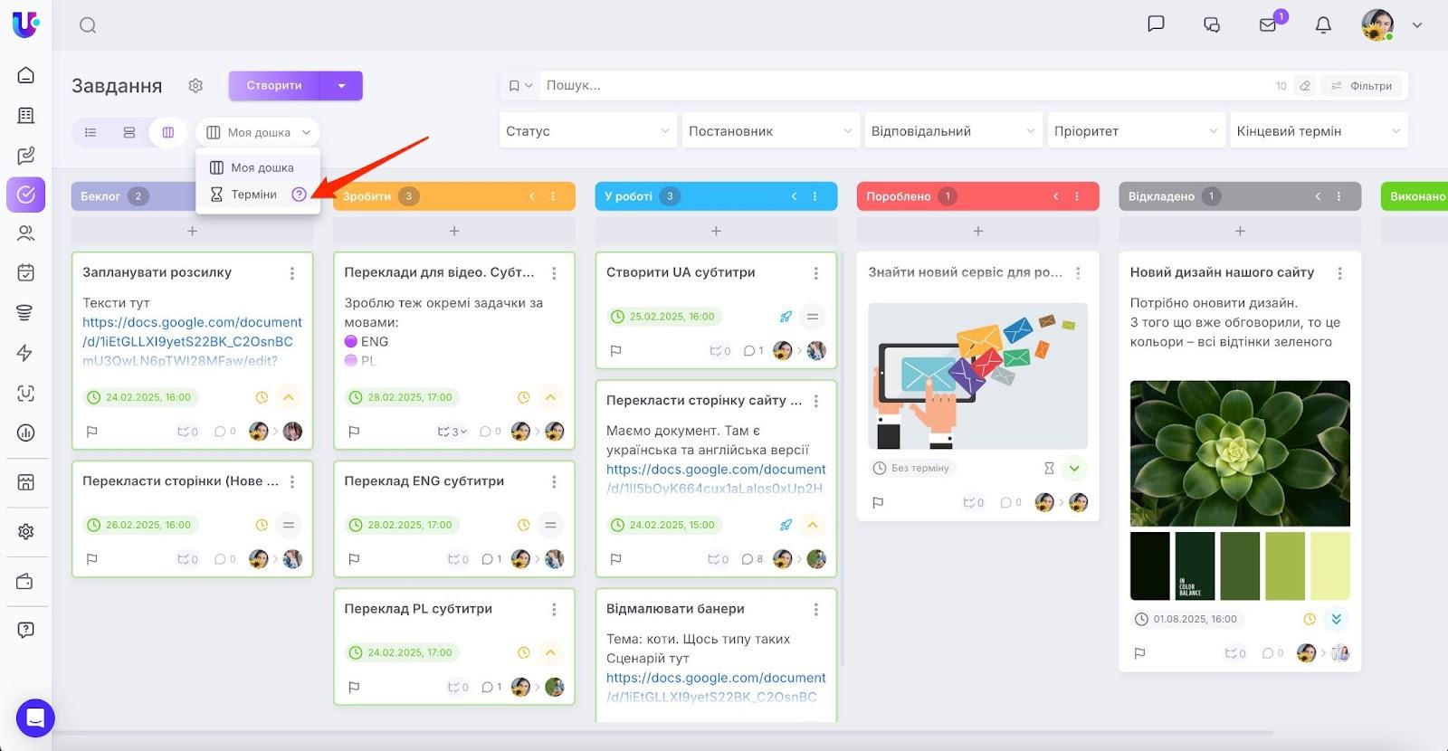1448x751 pixels.
Task: Select Моя дошка in the dropdown menu
Action: pos(258,167)
